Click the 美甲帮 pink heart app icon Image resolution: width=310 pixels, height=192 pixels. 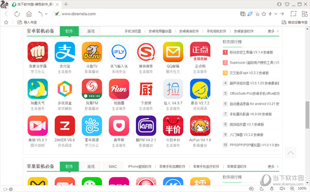click(x=119, y=126)
